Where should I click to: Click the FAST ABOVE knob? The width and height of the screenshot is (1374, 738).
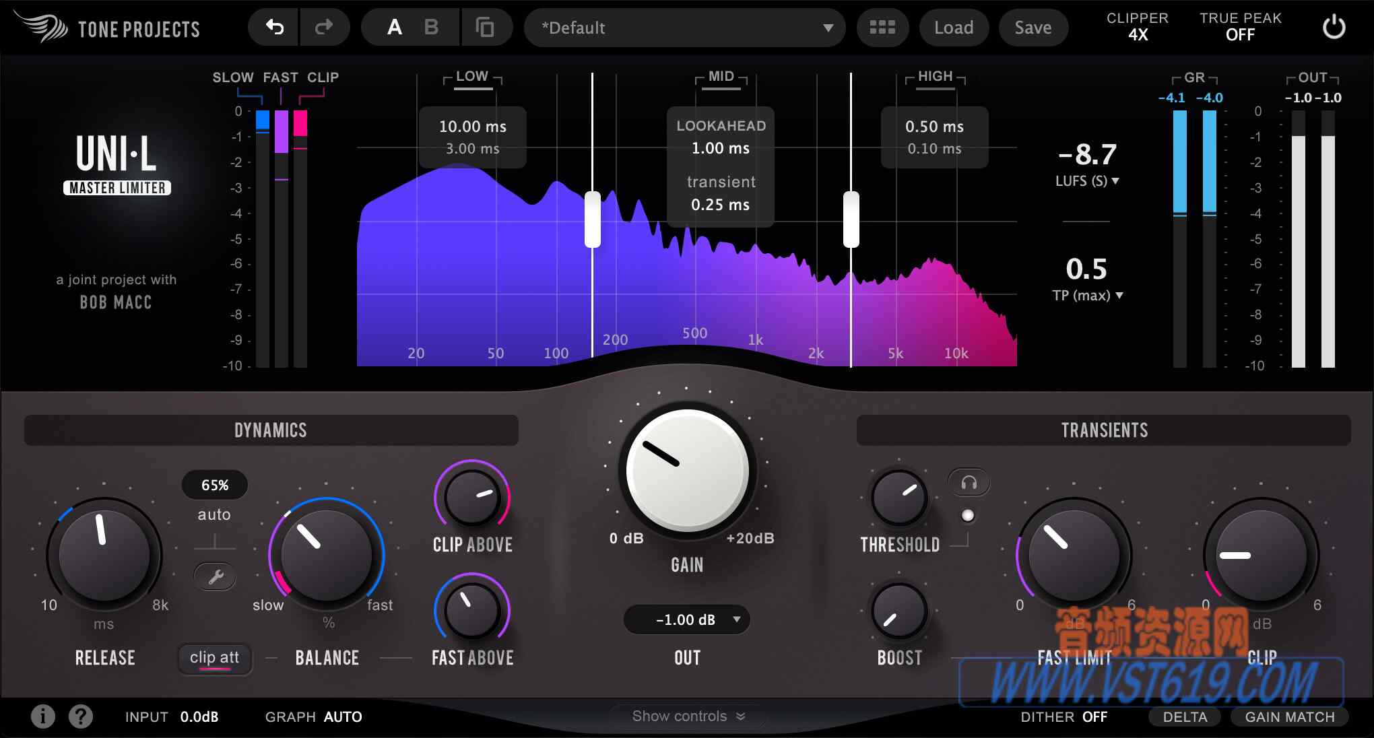click(472, 611)
